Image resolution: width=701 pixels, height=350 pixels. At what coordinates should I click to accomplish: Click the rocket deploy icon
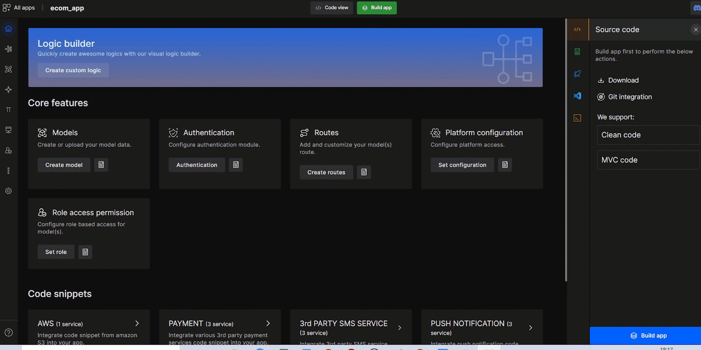(x=577, y=73)
